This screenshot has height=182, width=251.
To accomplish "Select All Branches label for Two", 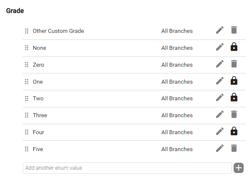I will click(x=177, y=98).
